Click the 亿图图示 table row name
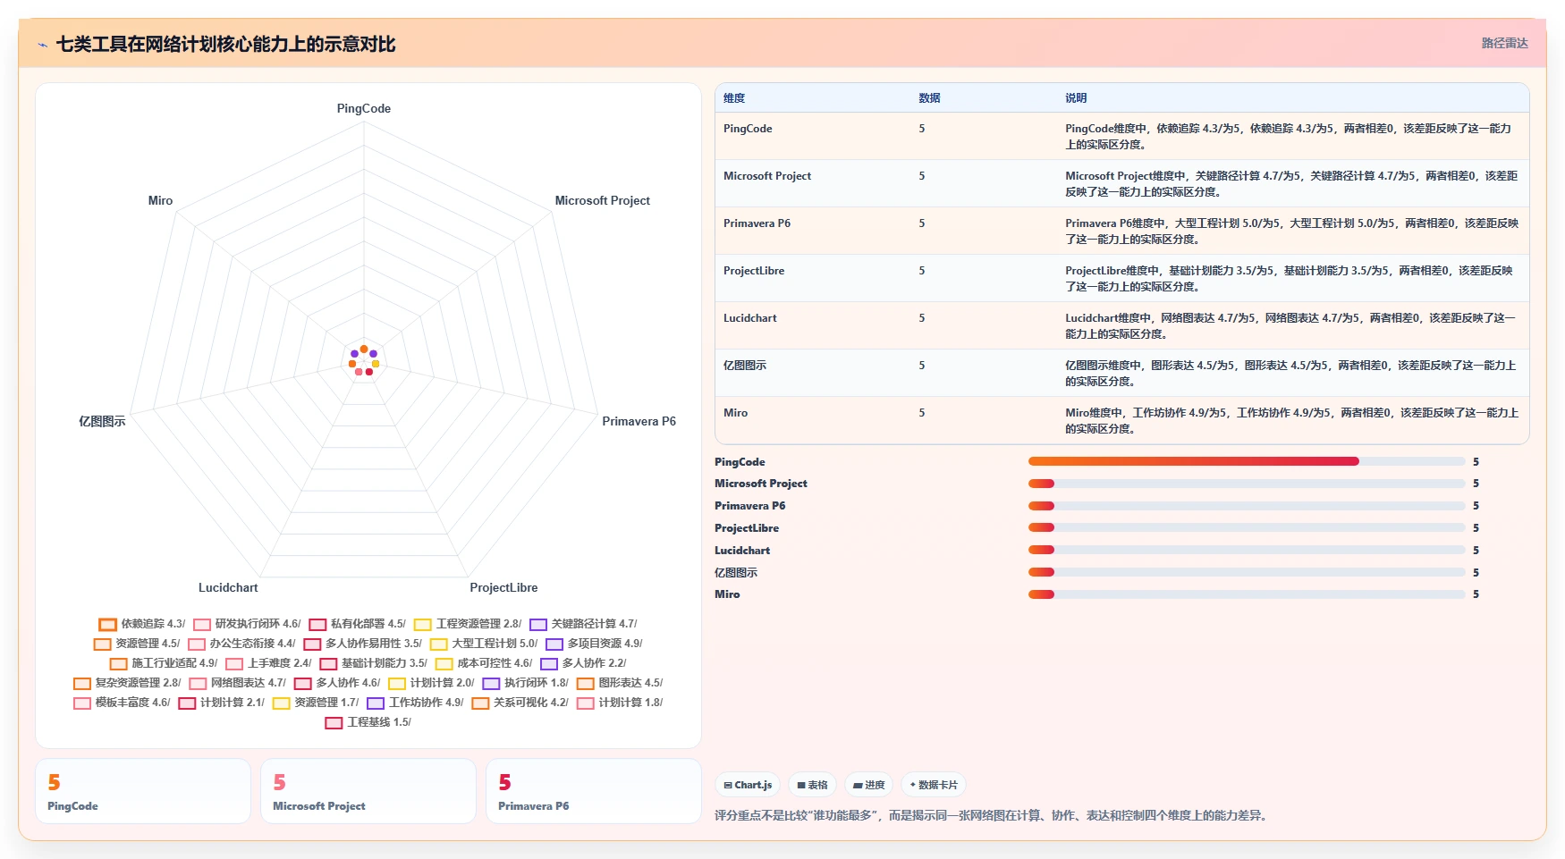1565x859 pixels. click(745, 366)
